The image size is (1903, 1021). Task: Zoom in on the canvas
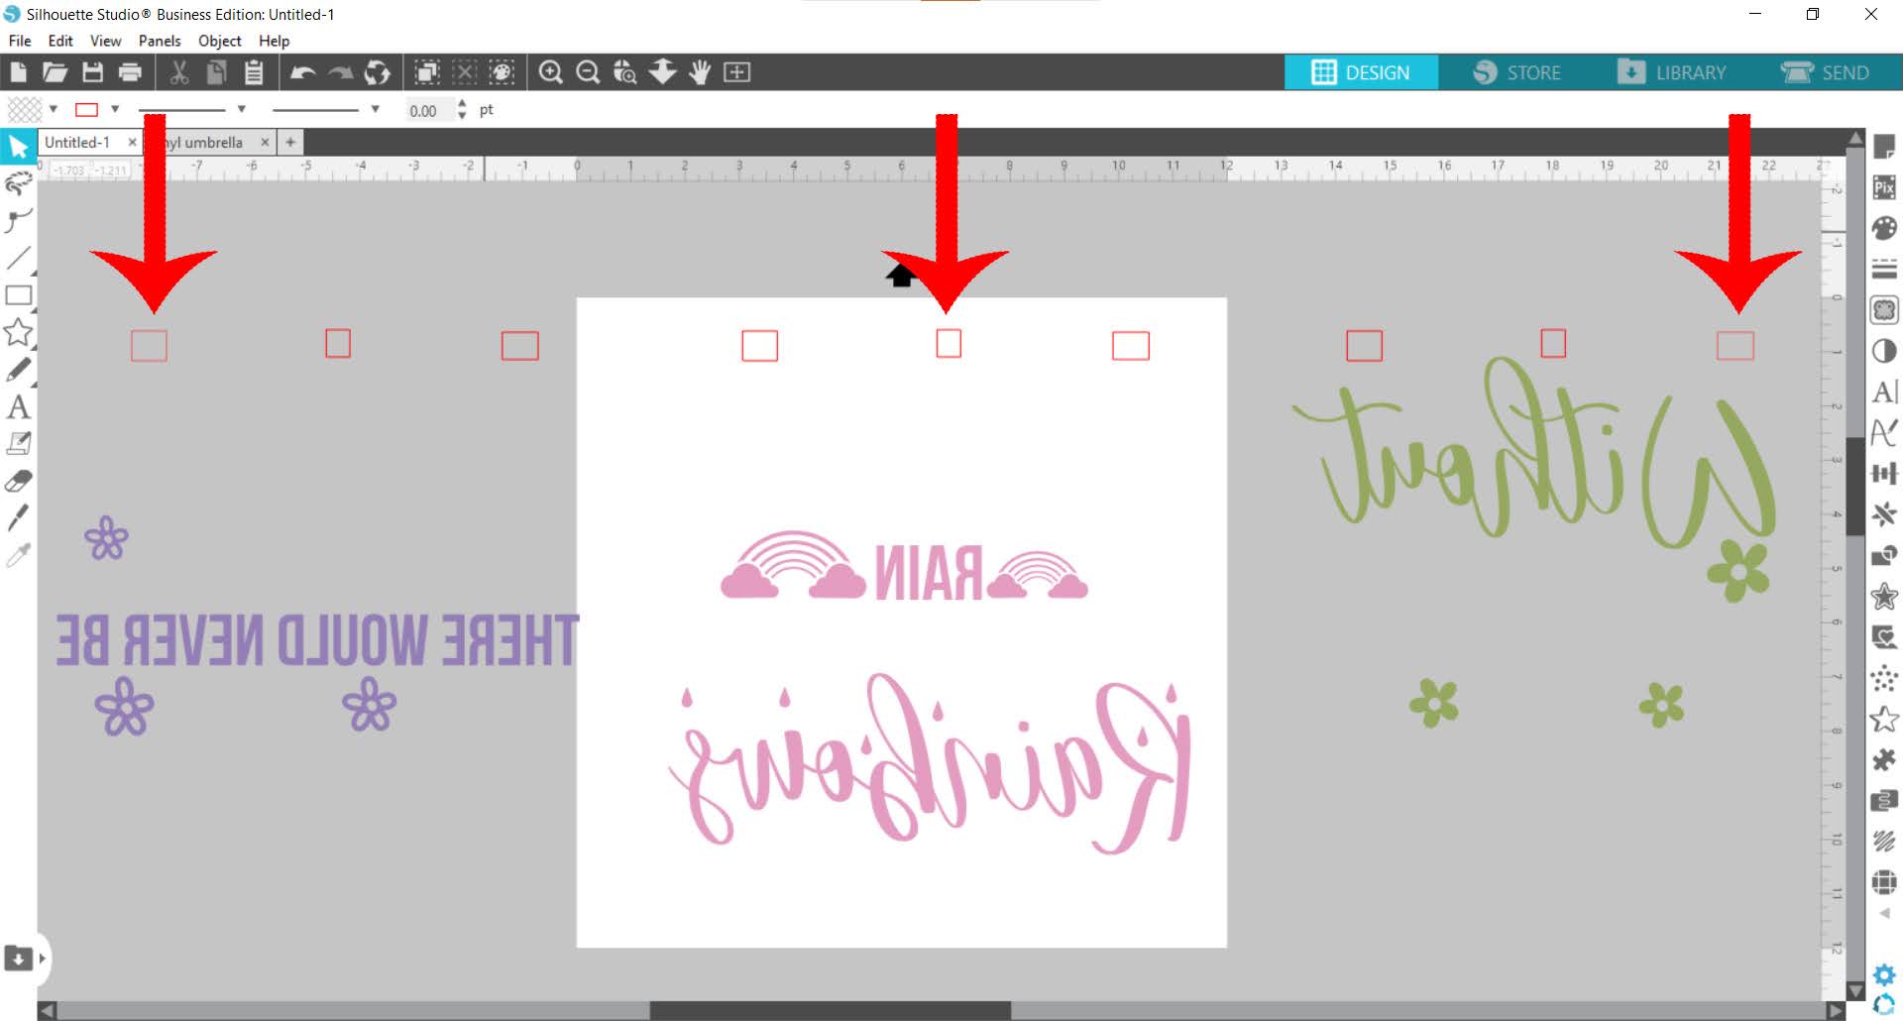550,72
